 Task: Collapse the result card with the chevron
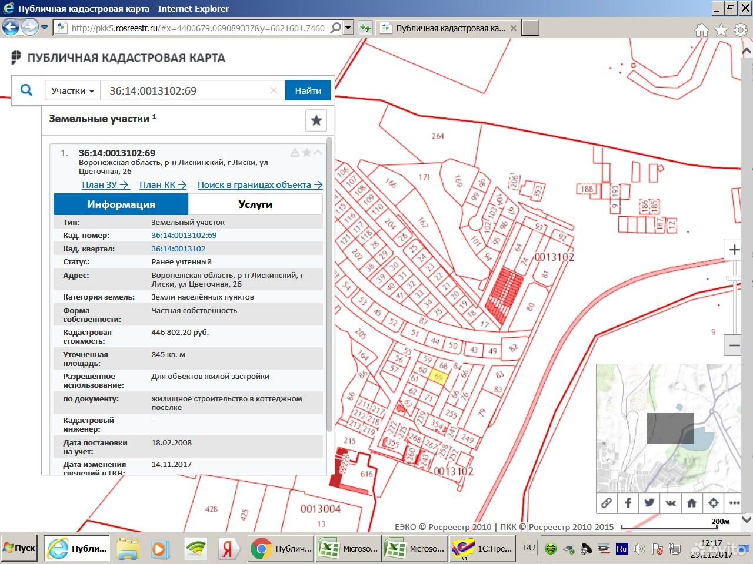tap(318, 153)
